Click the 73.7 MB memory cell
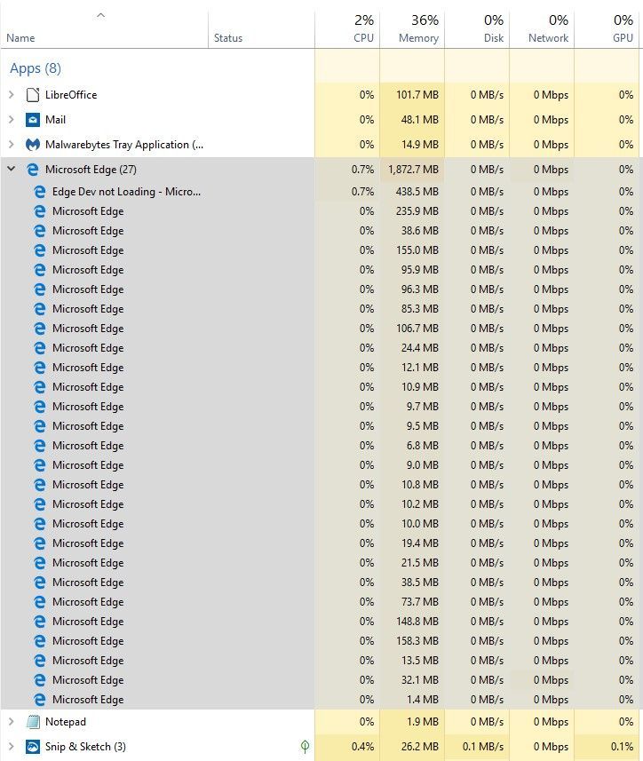Image resolution: width=643 pixels, height=761 pixels. coord(412,602)
